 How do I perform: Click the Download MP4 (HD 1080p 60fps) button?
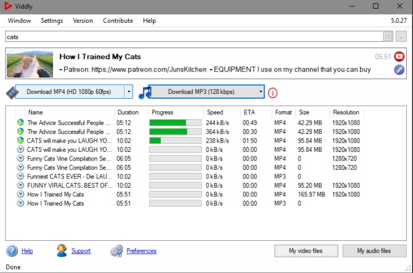coord(70,92)
